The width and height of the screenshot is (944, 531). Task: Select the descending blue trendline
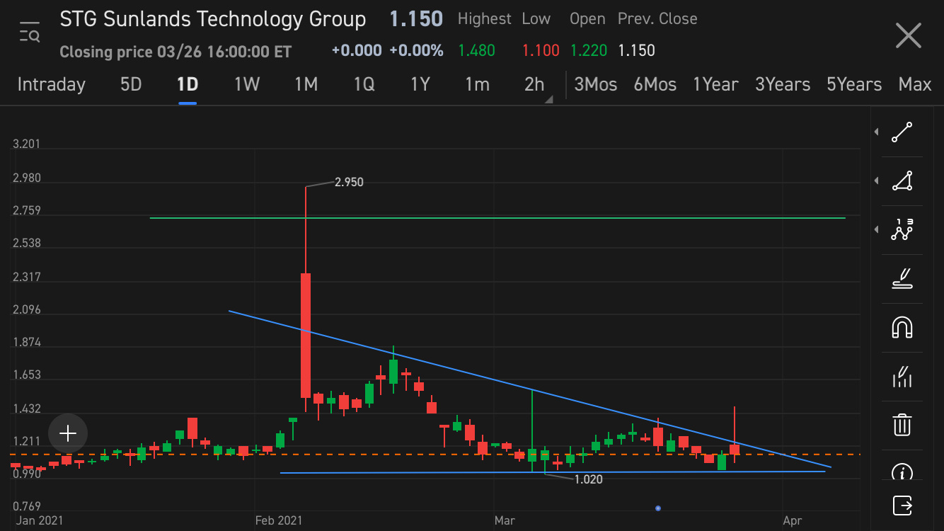[529, 389]
